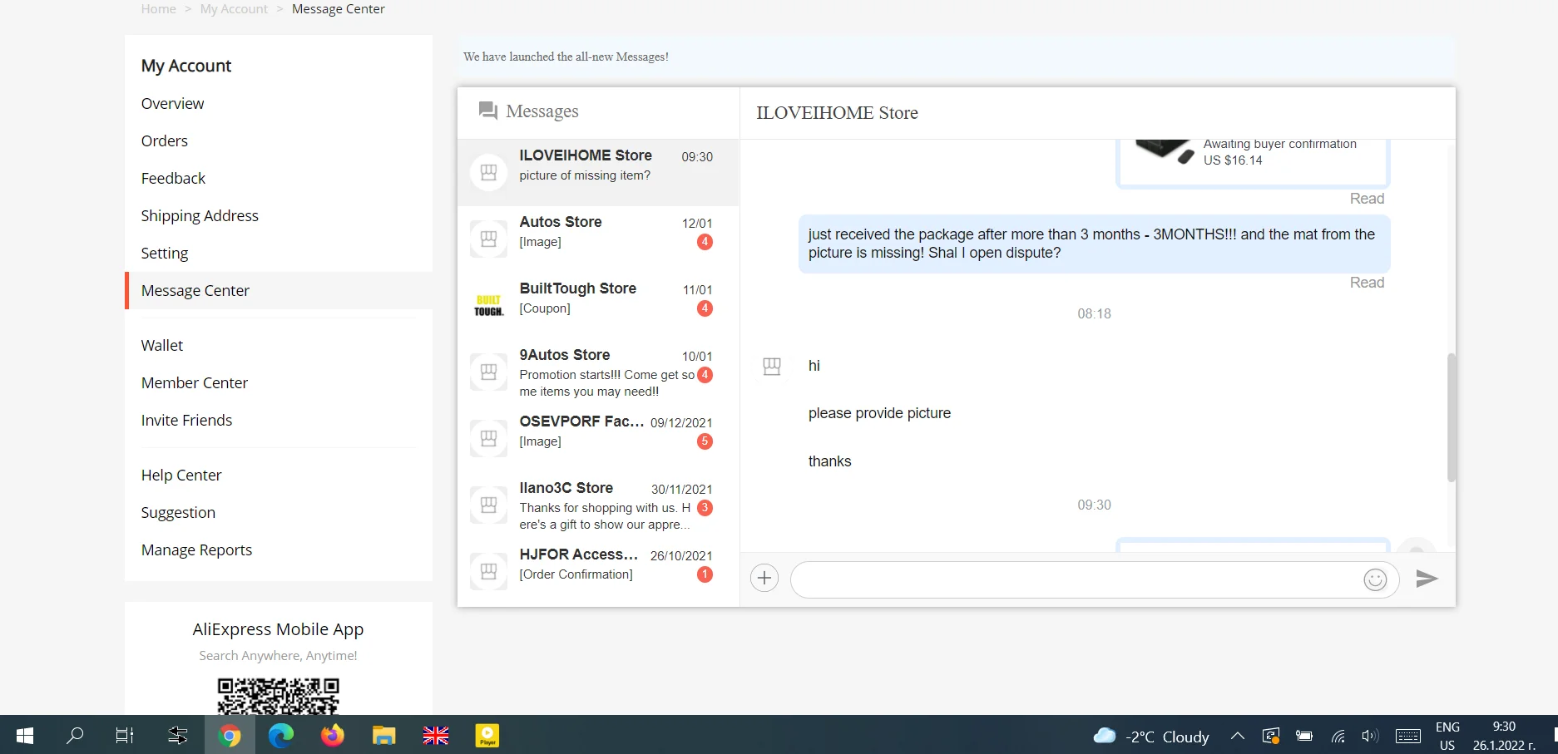Click 9Autos Store avatar icon

pos(489,372)
